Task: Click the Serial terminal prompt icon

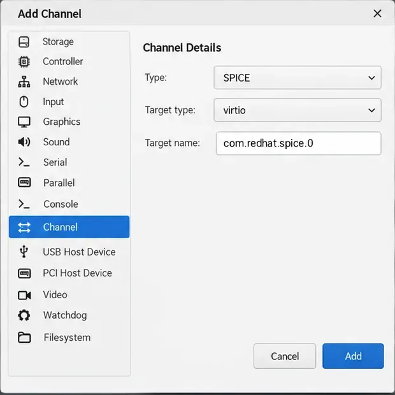Action: tap(24, 162)
